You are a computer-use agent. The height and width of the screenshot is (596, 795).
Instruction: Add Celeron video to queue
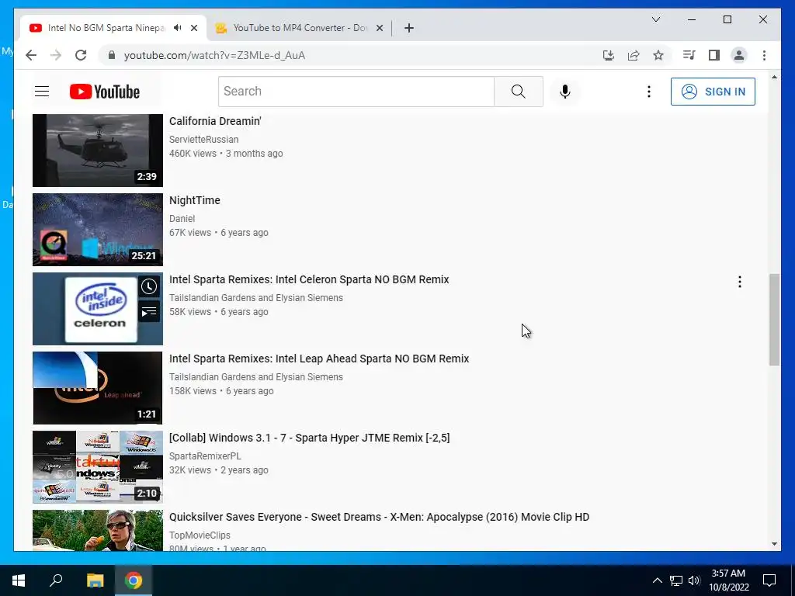coord(148,312)
